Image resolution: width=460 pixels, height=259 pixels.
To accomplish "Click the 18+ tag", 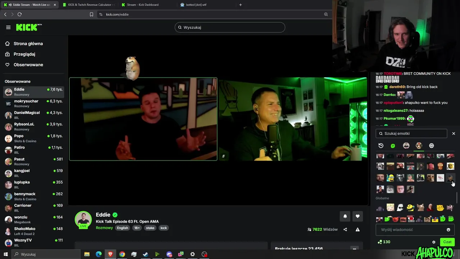I will [137, 228].
